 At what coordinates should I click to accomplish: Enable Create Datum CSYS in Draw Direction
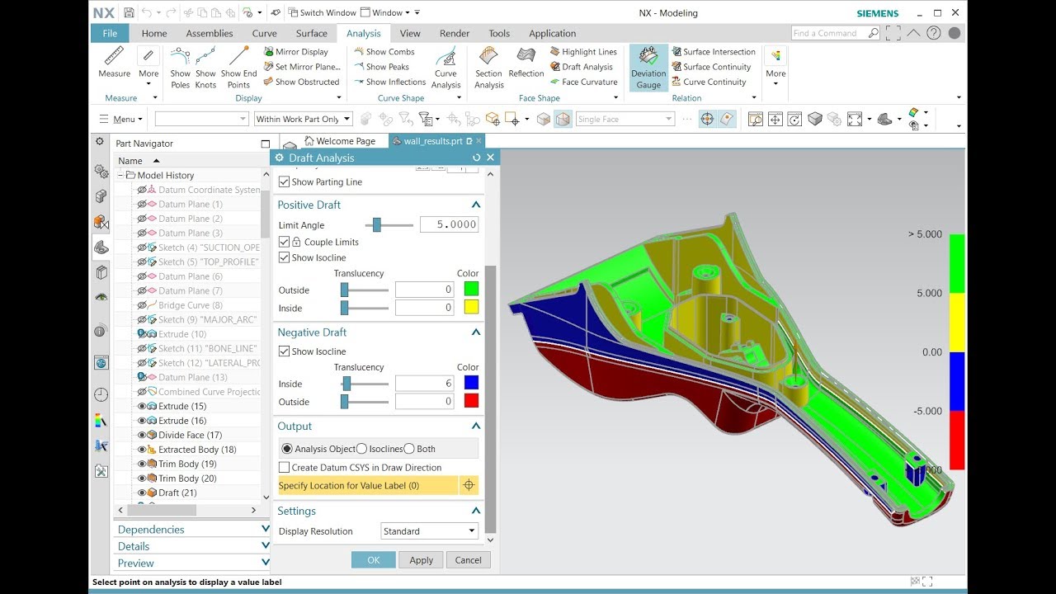point(284,467)
